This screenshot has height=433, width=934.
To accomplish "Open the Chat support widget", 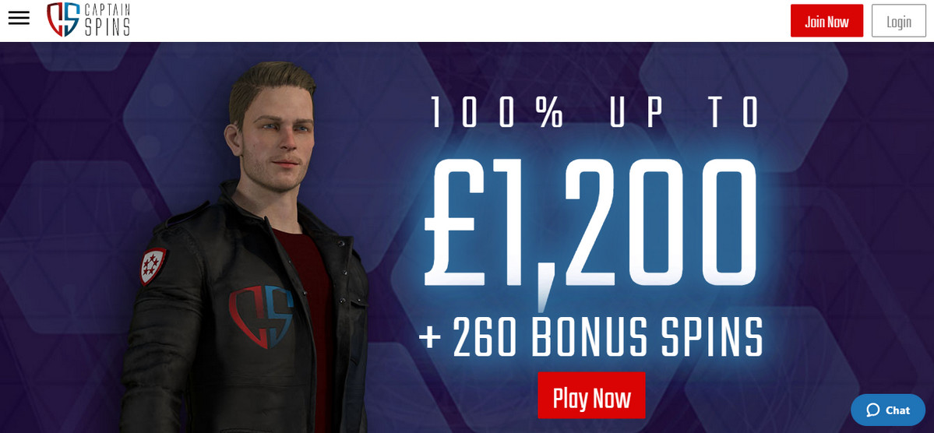I will (x=887, y=410).
